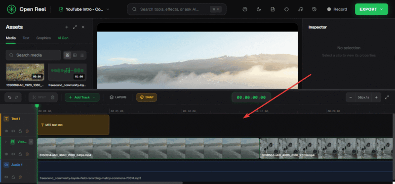This screenshot has height=184, width=395.
Task: Toggle dark mode with the moon icon
Action: pyautogui.click(x=259, y=9)
